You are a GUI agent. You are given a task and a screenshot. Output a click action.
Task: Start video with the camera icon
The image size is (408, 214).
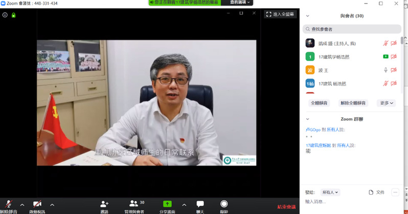(x=37, y=204)
